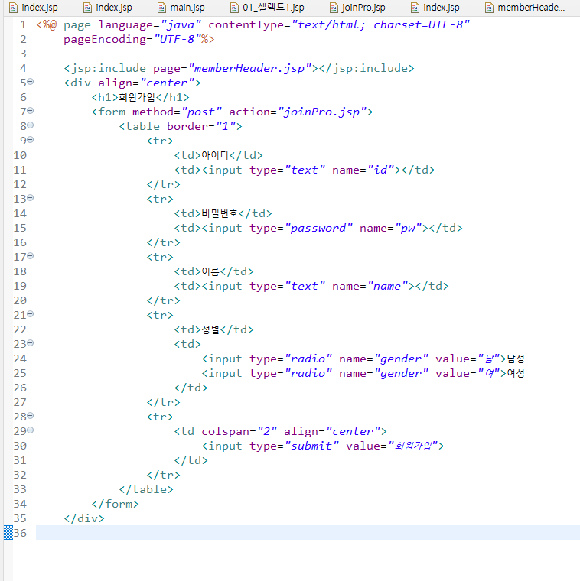Click the text 성별 on line 22
This screenshot has height=581, width=580.
(210, 329)
